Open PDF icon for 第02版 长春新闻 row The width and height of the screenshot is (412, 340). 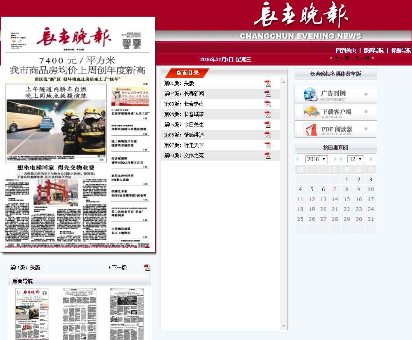click(x=268, y=94)
